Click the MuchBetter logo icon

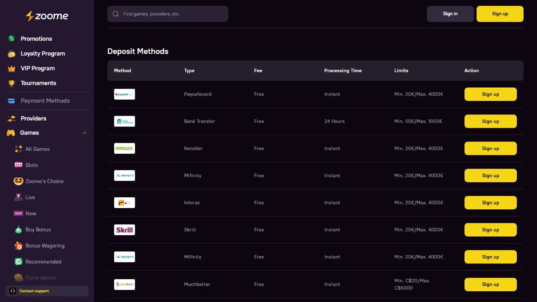coord(125,284)
